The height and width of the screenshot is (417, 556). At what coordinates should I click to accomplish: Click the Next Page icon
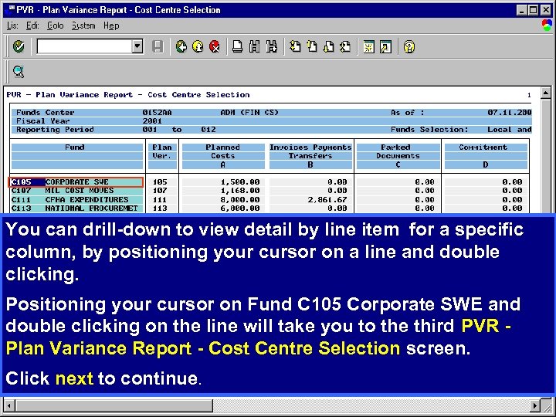[x=329, y=46]
